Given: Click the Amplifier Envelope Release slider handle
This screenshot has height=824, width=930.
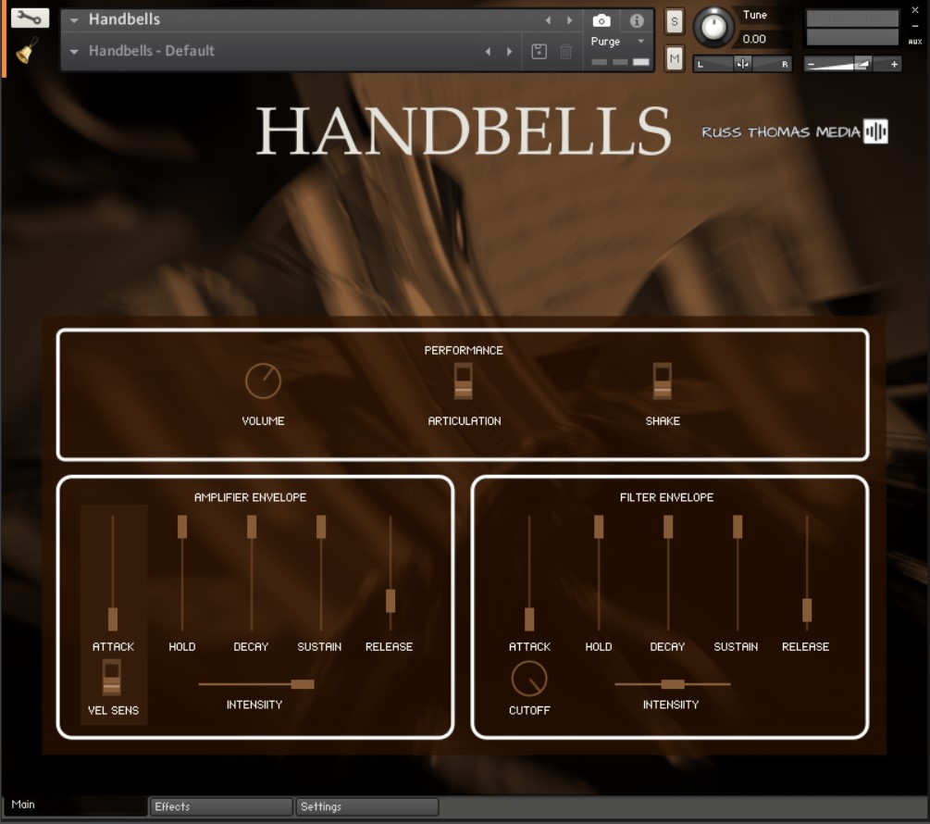Looking at the screenshot, I should click(x=391, y=601).
